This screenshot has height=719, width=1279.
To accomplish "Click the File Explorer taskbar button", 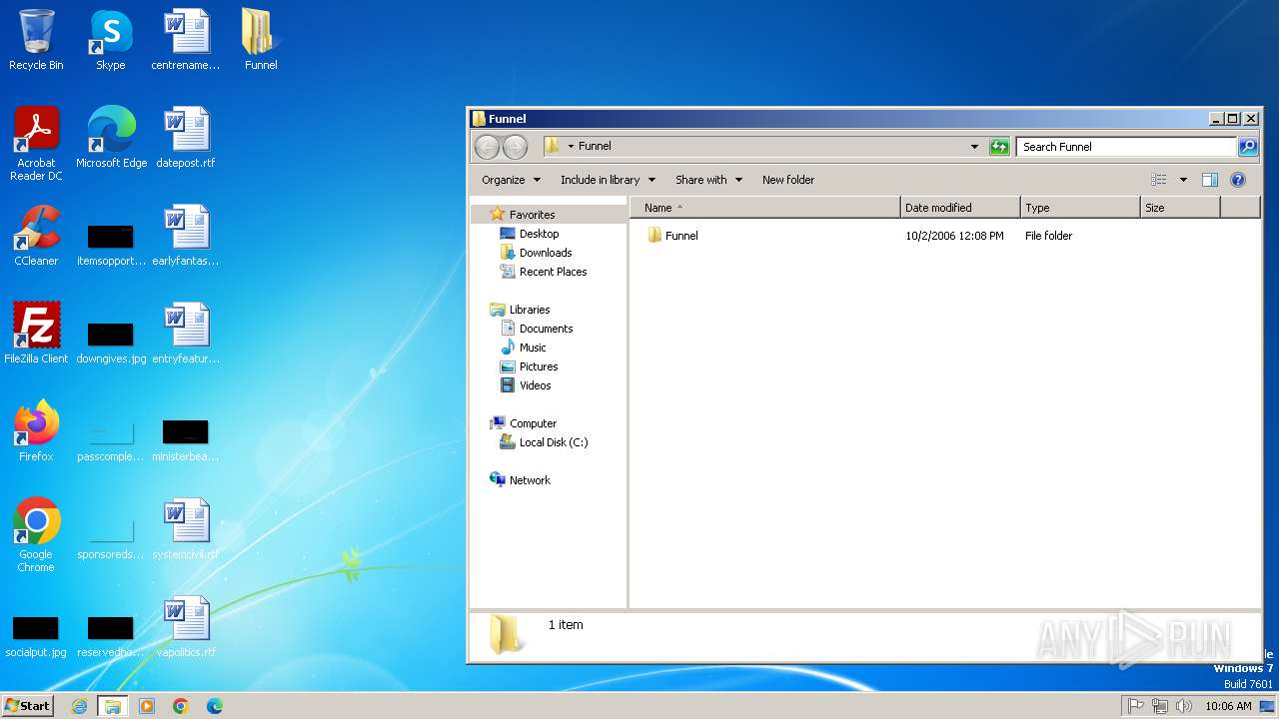I will [113, 706].
